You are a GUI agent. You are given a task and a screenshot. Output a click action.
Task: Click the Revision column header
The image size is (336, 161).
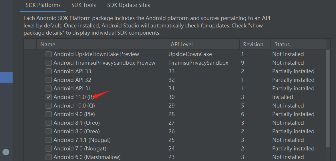point(255,44)
